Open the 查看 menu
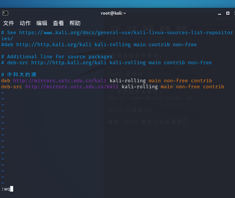The image size is (235, 198). point(58,23)
